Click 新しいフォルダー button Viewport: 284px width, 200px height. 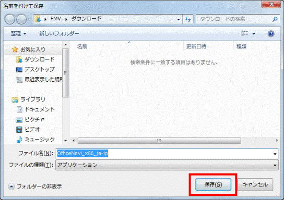(59, 34)
